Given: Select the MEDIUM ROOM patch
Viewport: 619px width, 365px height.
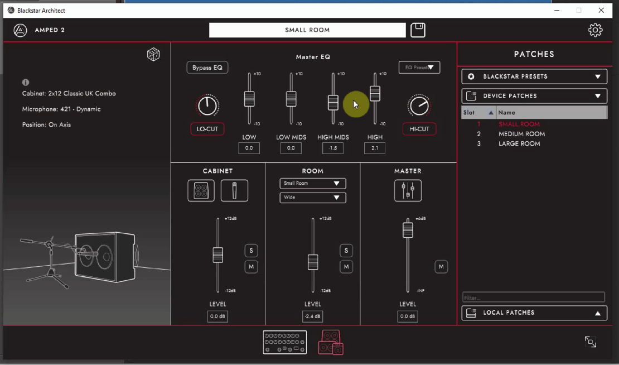Looking at the screenshot, I should point(521,134).
